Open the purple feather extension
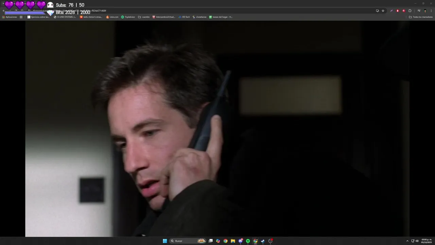This screenshot has height=245, width=435. click(x=391, y=11)
